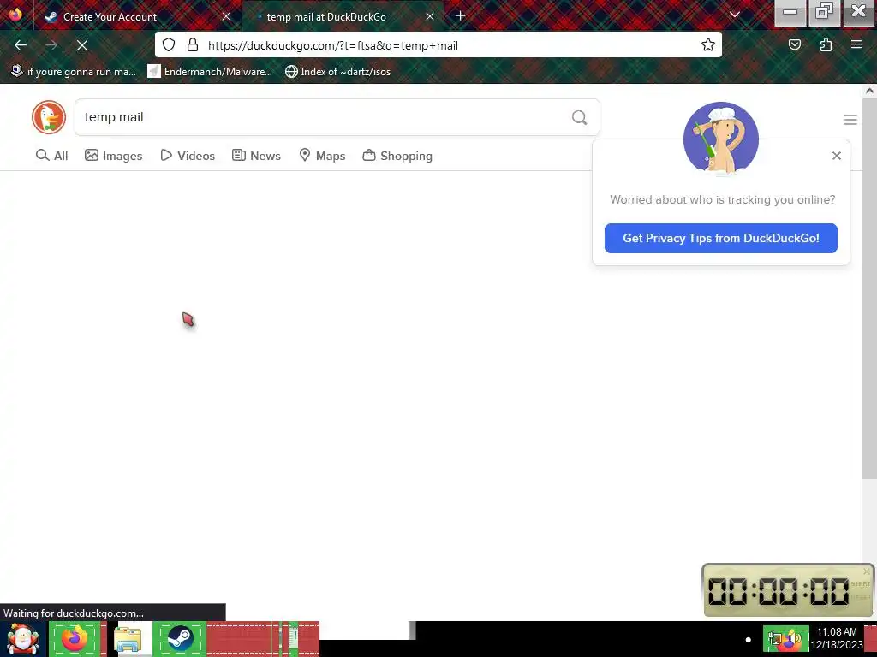The height and width of the screenshot is (657, 877).
Task: Open the Extensions puzzle icon
Action: click(x=826, y=45)
